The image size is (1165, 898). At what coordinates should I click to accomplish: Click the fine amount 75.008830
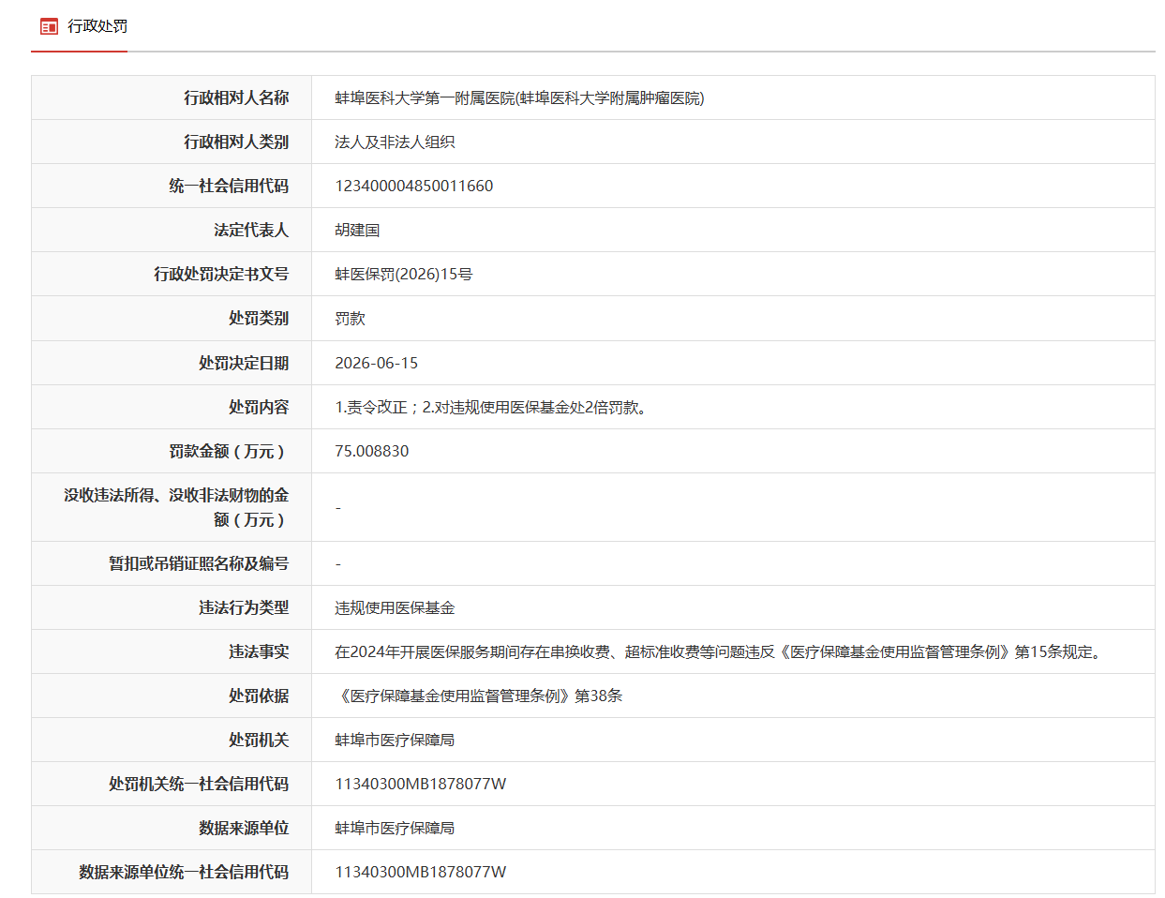coord(372,451)
